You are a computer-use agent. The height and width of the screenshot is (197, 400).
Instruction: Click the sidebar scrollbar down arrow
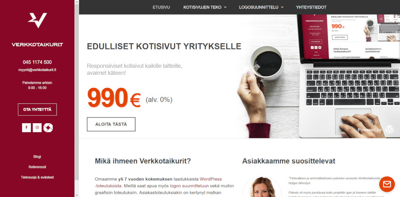(x=77, y=195)
